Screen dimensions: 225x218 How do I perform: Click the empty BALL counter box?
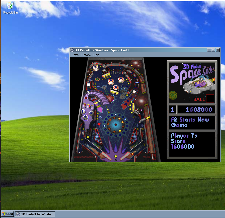[x=210, y=99]
